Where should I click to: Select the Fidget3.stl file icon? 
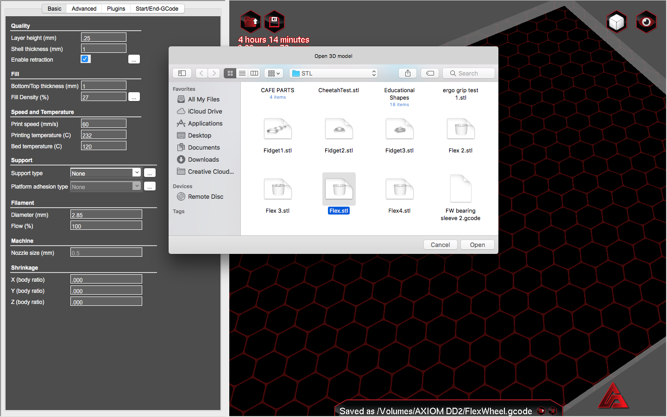[400, 129]
